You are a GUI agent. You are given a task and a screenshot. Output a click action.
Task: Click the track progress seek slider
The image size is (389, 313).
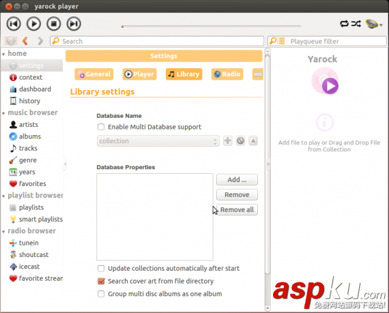(x=211, y=26)
